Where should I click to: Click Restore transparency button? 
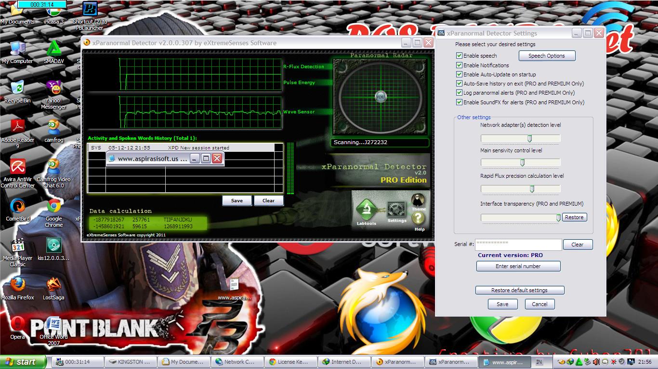tap(574, 217)
